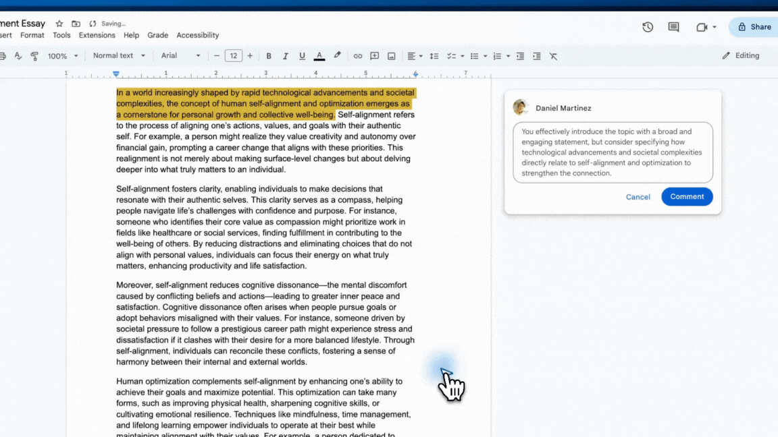Star the document as favorite

59,24
